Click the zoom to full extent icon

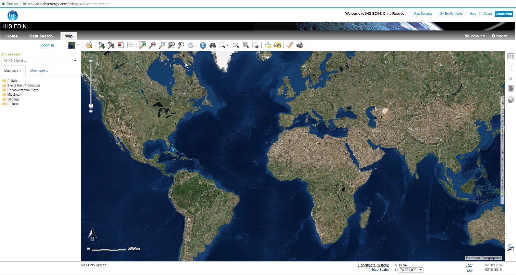coord(171,45)
